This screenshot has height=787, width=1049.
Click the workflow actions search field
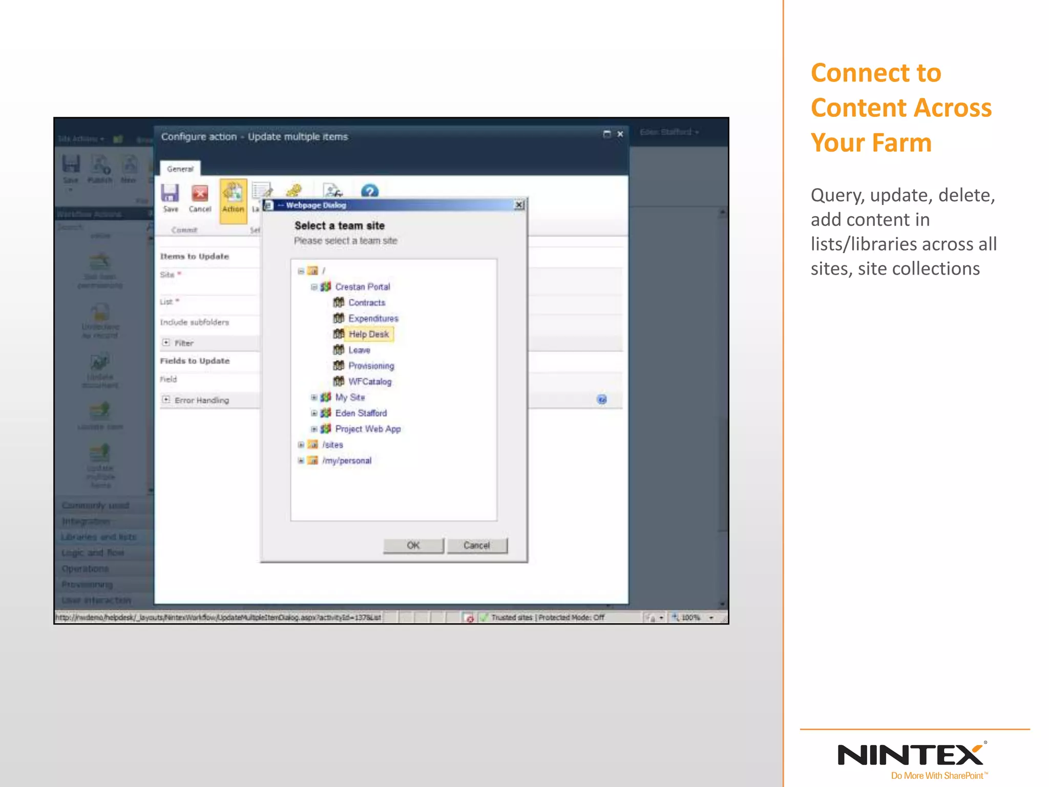click(101, 226)
